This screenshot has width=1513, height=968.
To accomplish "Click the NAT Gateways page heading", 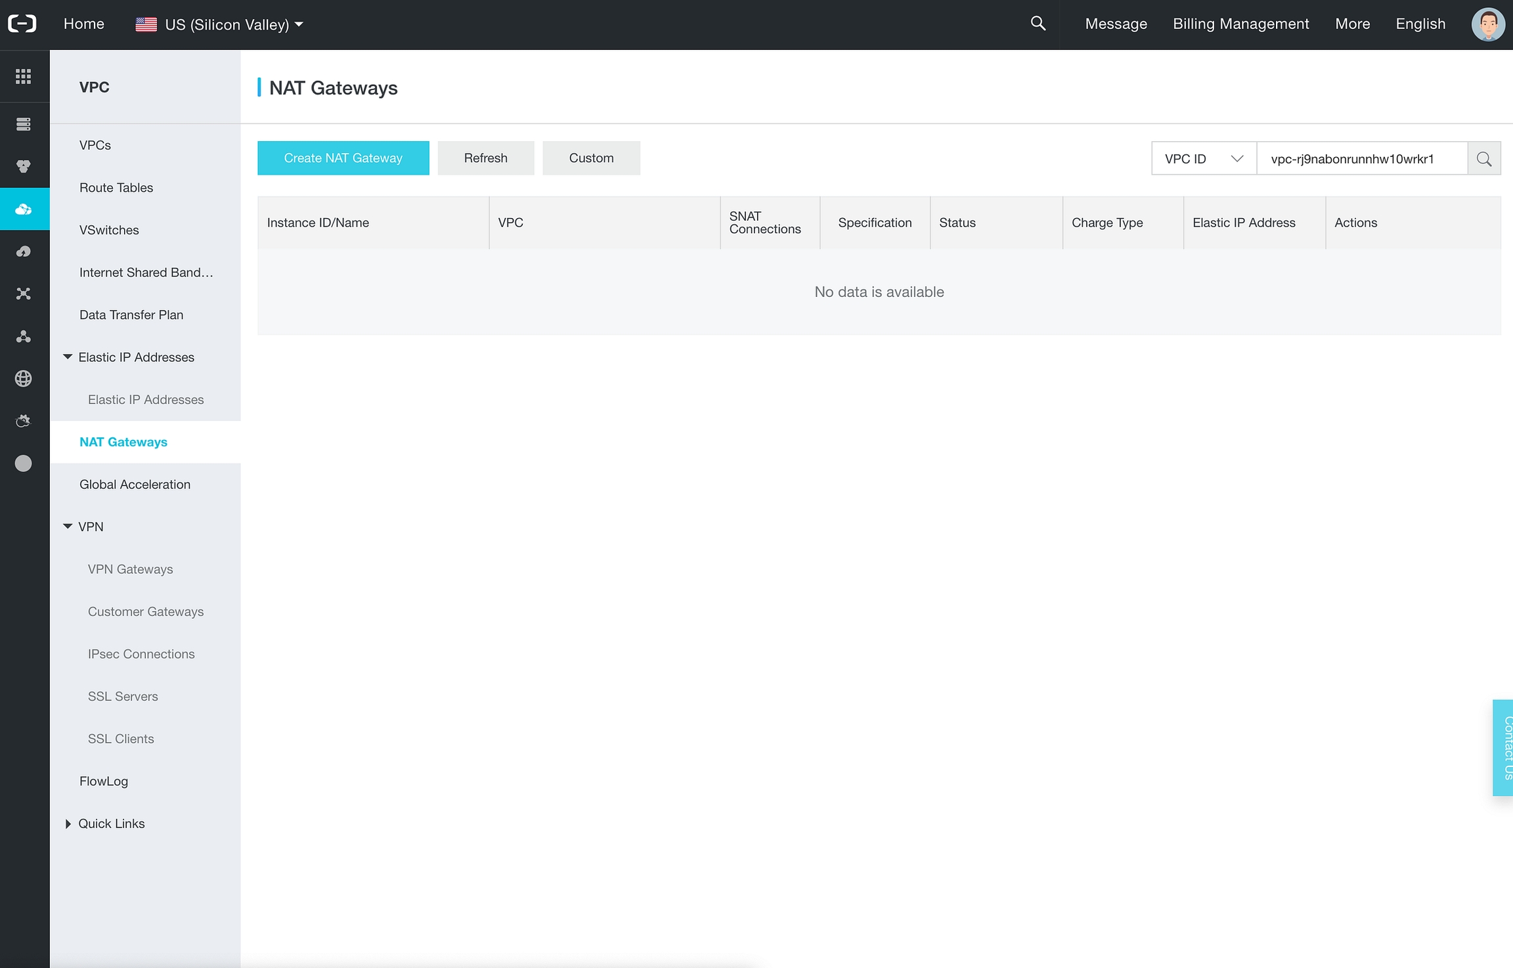I will (334, 88).
